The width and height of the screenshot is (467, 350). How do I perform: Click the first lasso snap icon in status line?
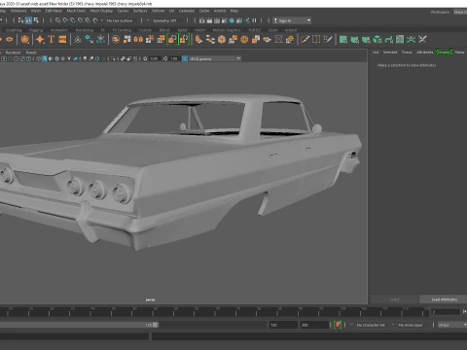pyautogui.click(x=57, y=20)
